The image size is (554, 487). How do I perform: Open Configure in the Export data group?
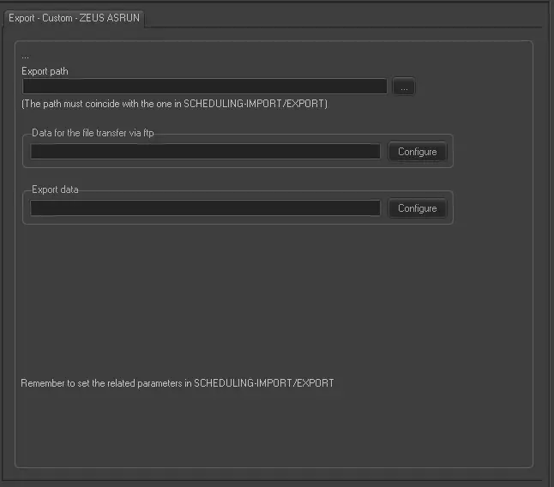(x=418, y=208)
